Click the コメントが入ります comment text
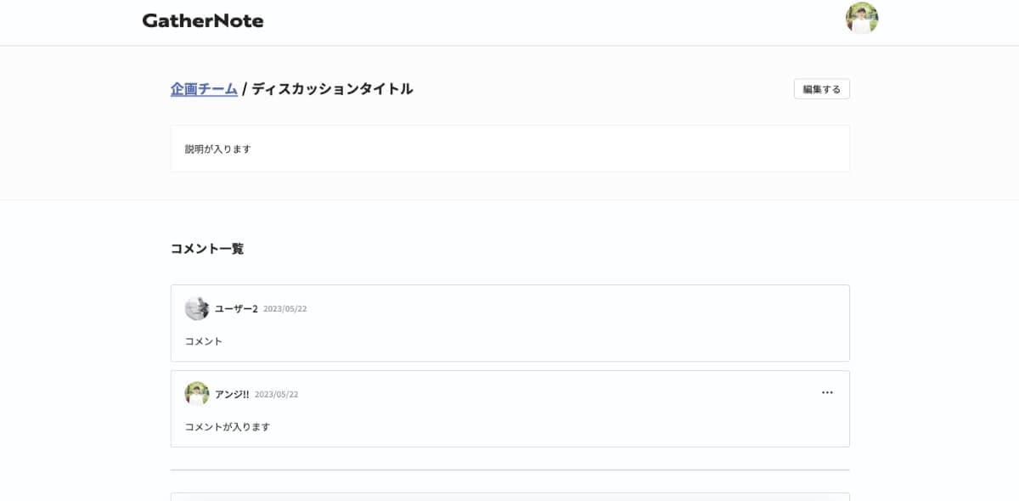The image size is (1019, 501). coord(228,427)
